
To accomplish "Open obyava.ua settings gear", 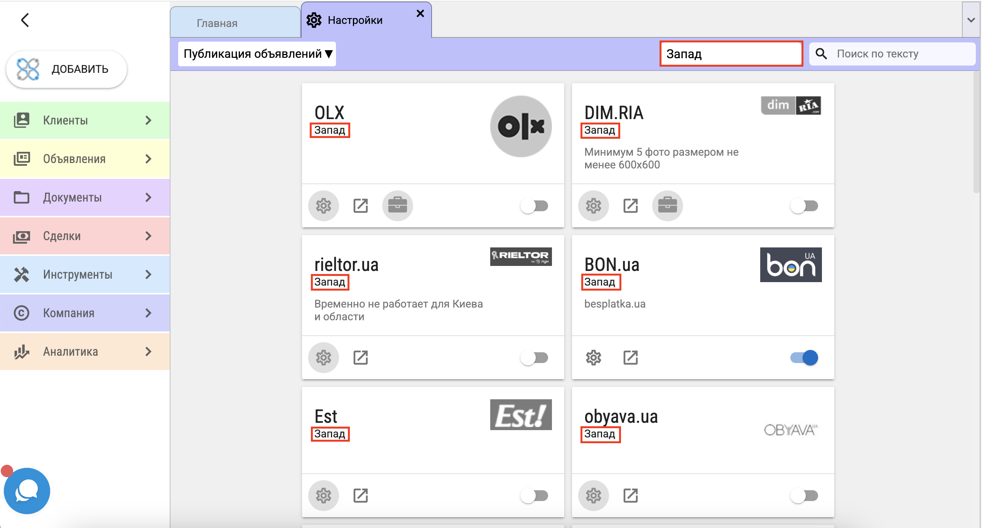I will click(x=593, y=496).
